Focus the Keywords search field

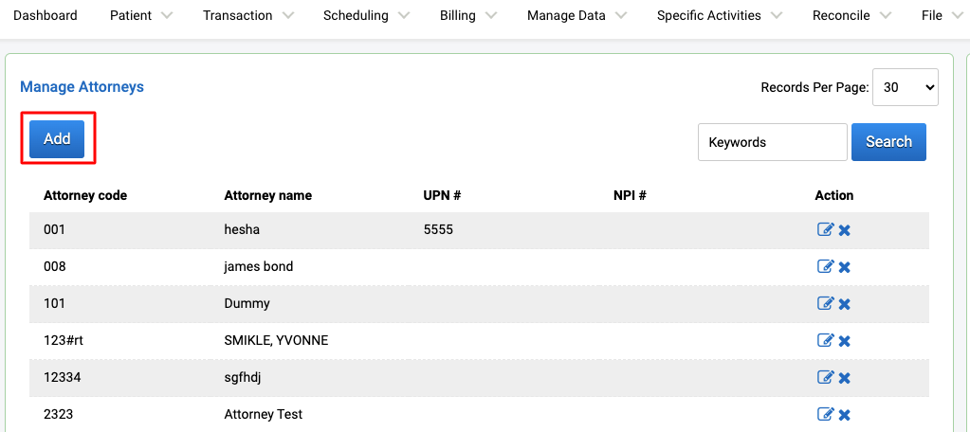pos(772,142)
